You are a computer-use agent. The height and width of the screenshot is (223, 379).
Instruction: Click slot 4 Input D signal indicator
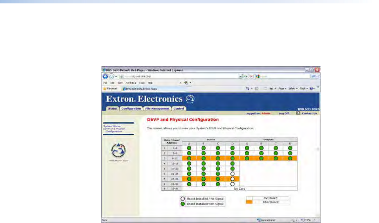coord(232,163)
